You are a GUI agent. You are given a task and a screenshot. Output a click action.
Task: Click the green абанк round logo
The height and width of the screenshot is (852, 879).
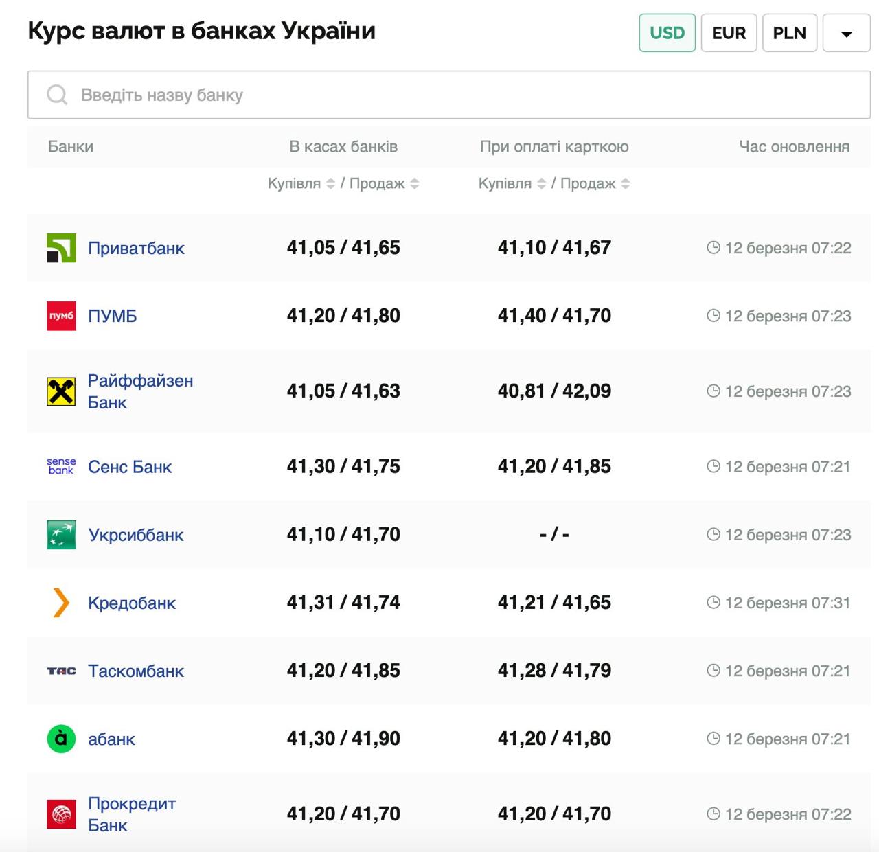coord(61,739)
